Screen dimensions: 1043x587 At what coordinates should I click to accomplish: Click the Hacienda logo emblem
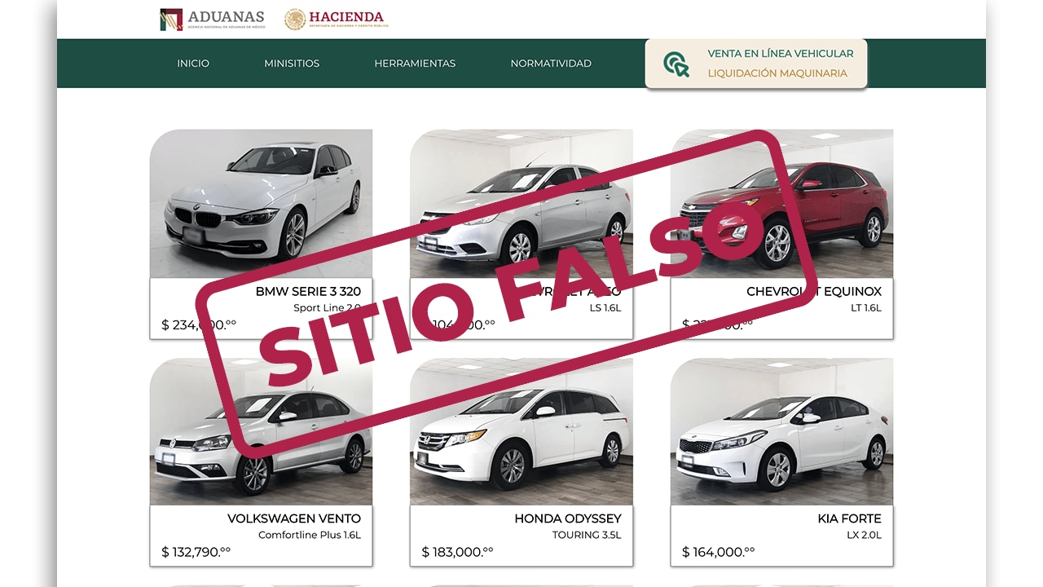(x=295, y=19)
